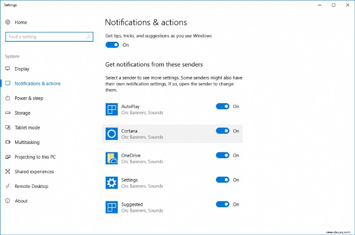The height and width of the screenshot is (235, 355).
Task: Go to Home settings page
Action: 21,22
